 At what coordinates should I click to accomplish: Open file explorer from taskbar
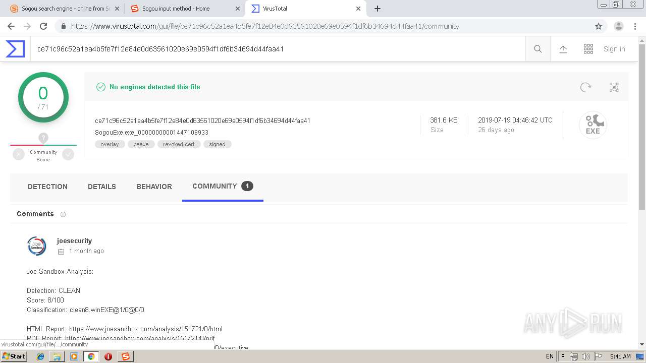click(57, 356)
